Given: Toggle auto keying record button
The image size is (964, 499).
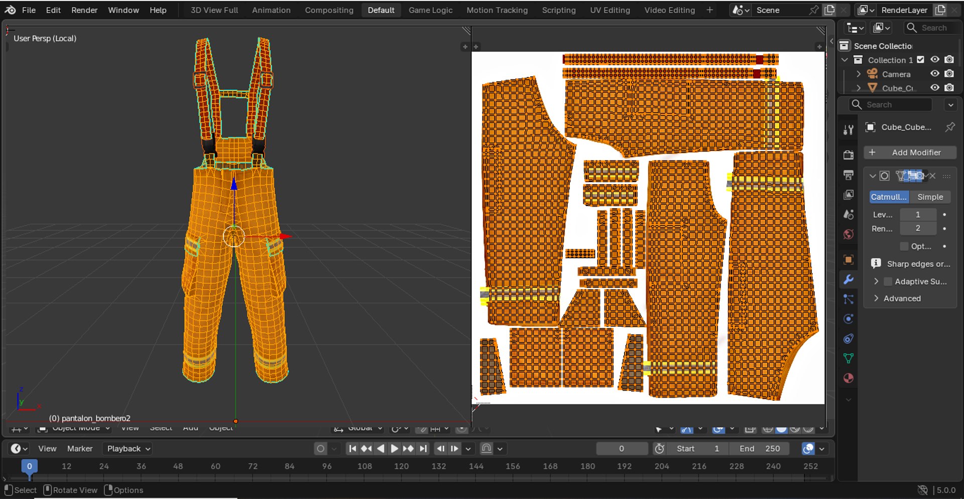Looking at the screenshot, I should [320, 449].
